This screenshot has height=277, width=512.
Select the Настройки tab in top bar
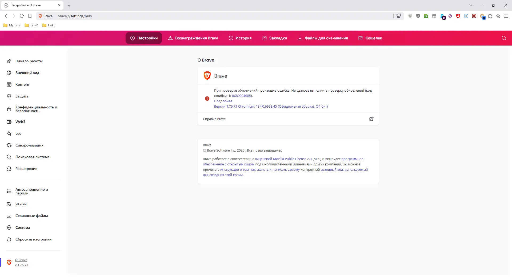point(144,38)
